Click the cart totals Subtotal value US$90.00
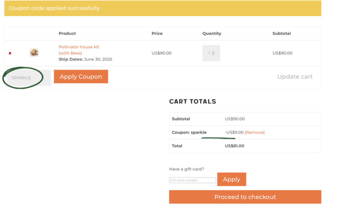 point(235,119)
